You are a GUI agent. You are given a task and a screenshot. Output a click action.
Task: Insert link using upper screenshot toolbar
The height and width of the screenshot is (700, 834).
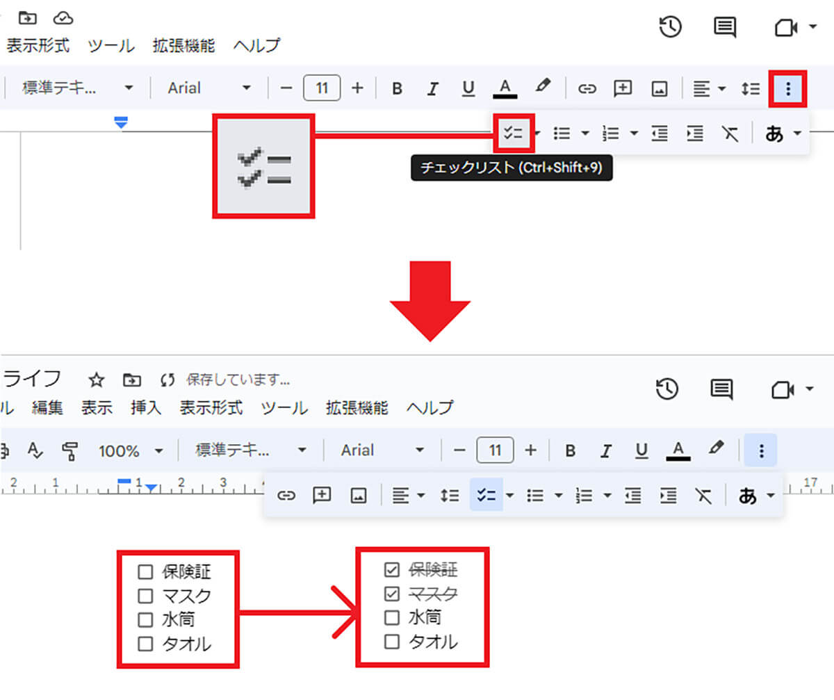click(588, 88)
